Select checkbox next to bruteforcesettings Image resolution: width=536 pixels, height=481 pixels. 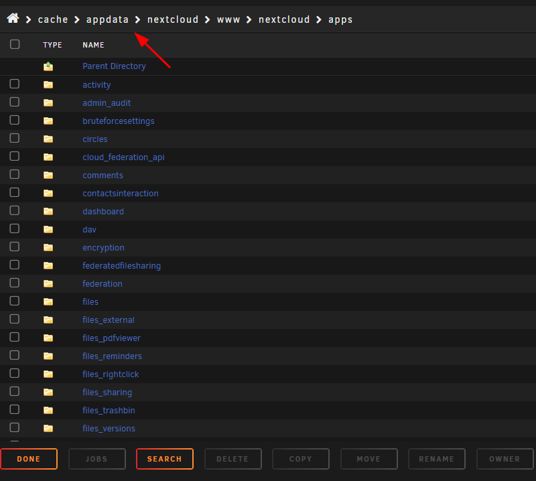coord(14,120)
